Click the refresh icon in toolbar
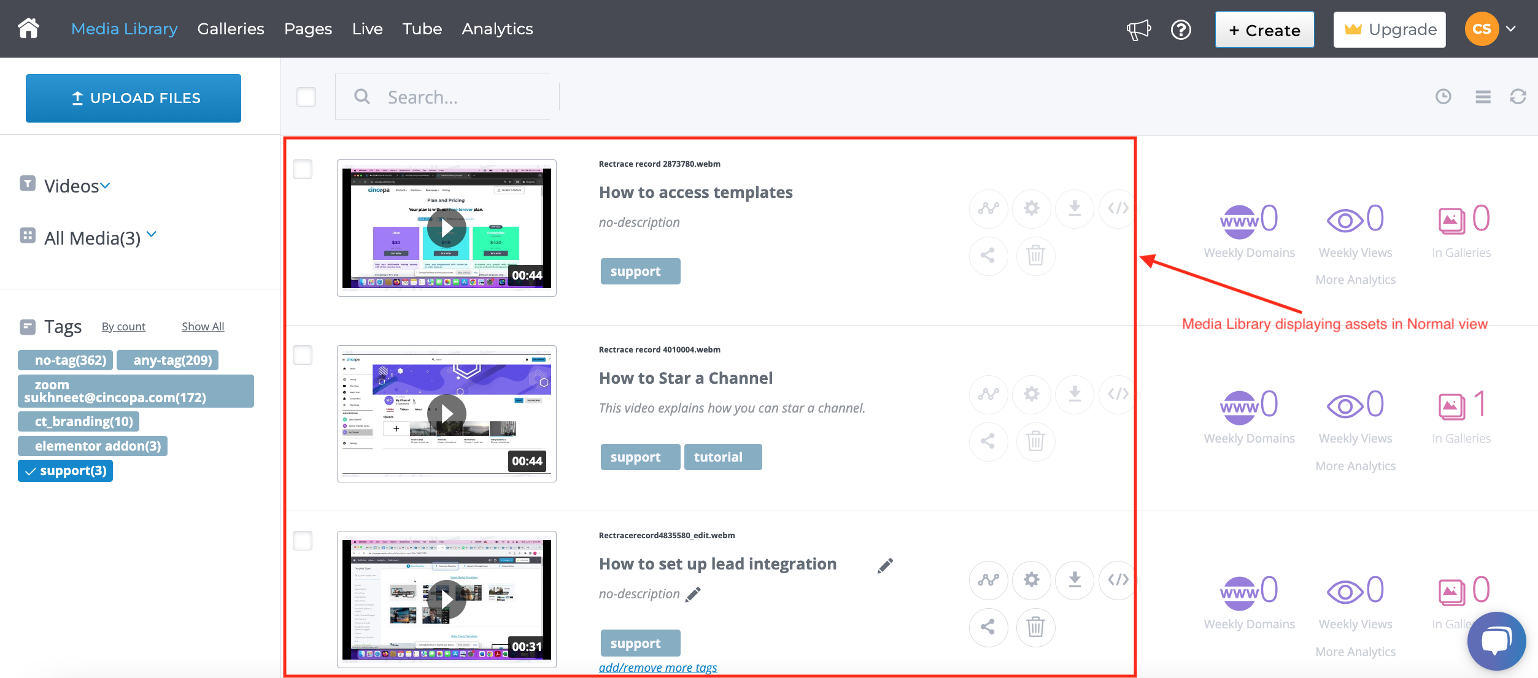This screenshot has width=1538, height=678. pos(1518,97)
